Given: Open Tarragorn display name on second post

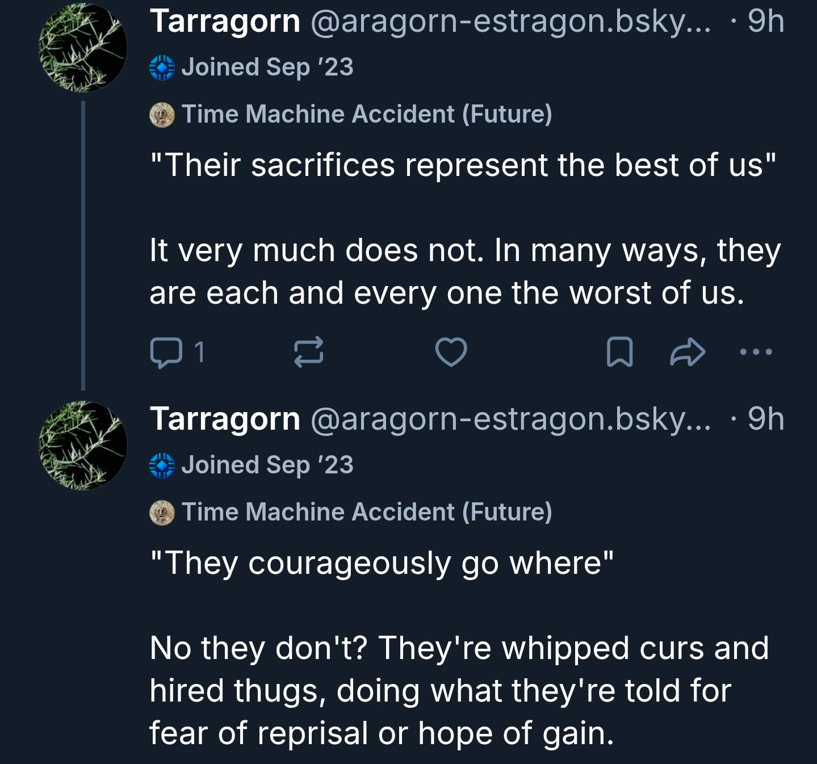Looking at the screenshot, I should 225,419.
